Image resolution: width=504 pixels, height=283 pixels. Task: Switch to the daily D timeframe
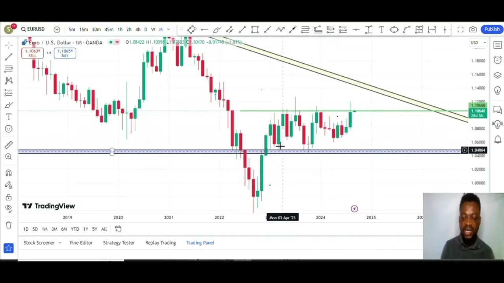146,29
